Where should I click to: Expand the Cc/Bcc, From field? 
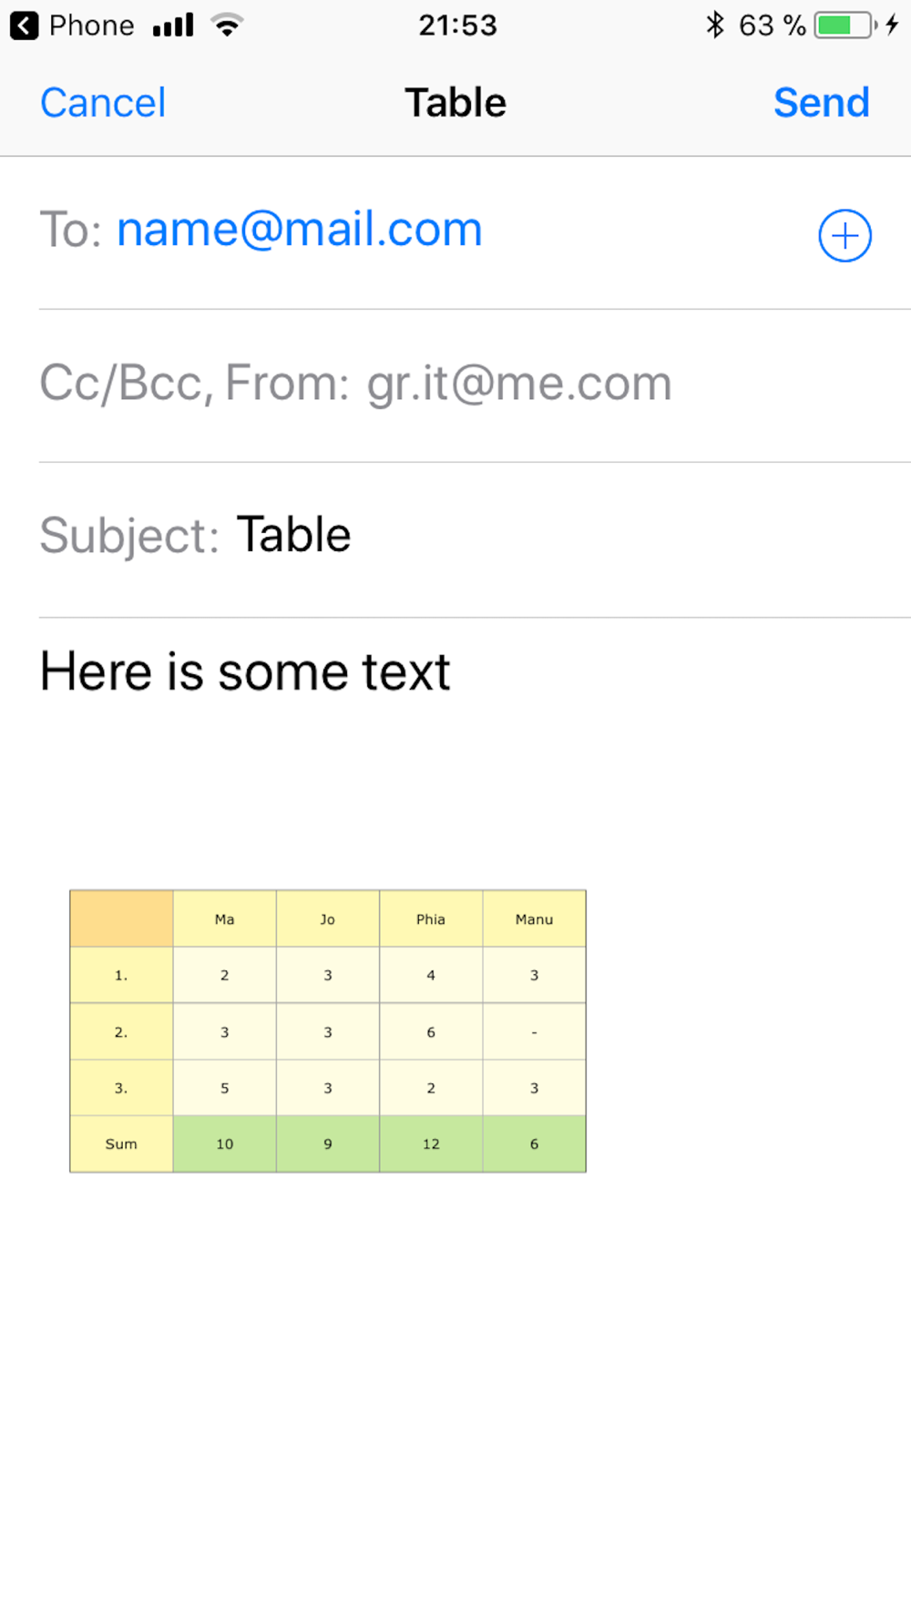[355, 384]
